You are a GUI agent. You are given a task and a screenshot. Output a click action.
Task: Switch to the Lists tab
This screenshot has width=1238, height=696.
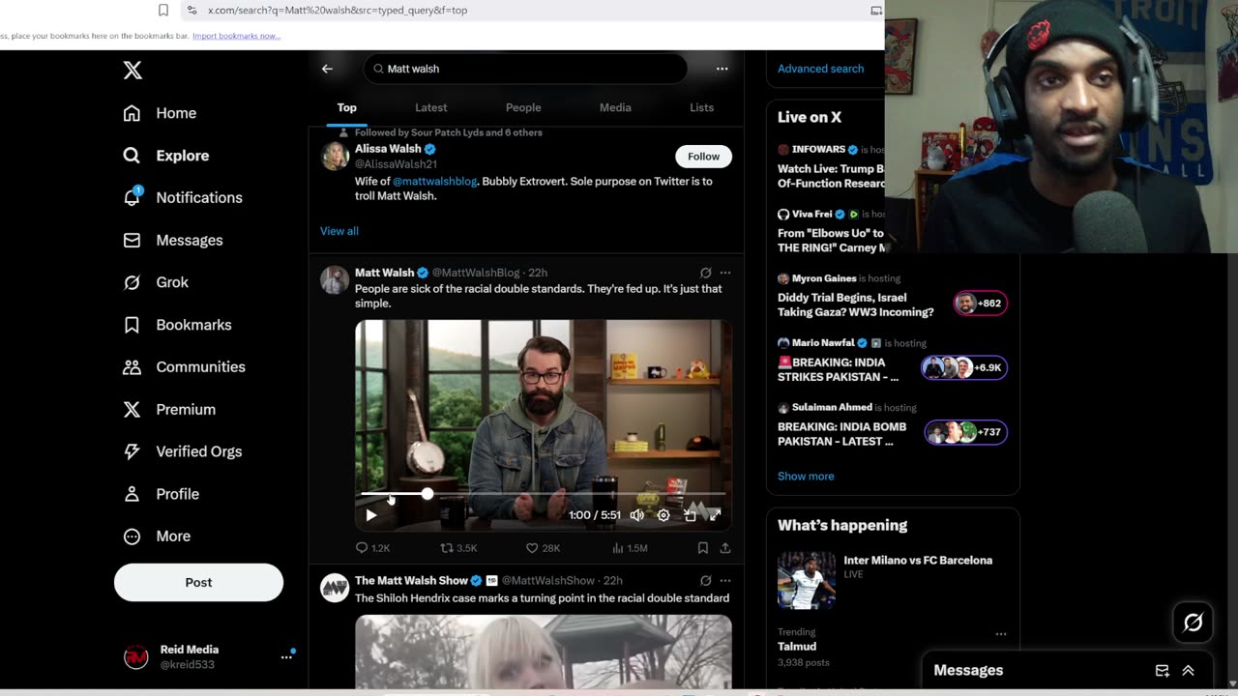(x=701, y=107)
